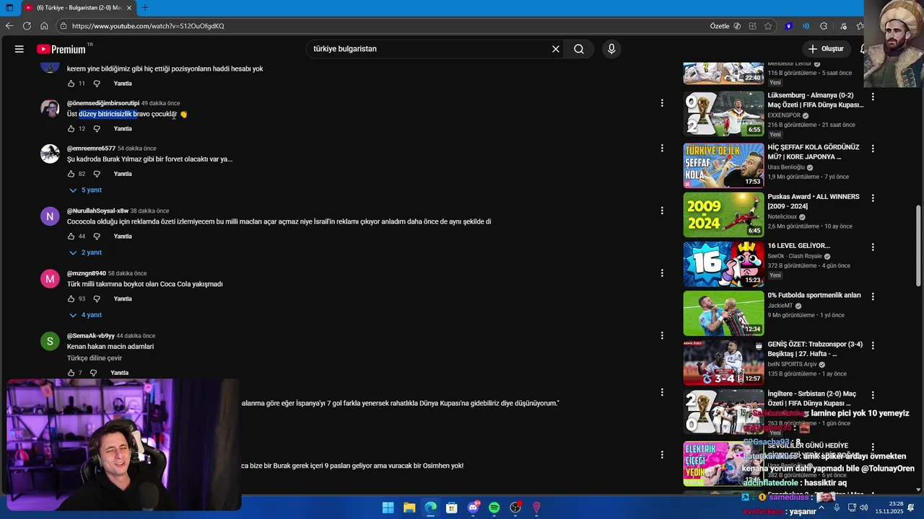Show hidden system tray icons chevron

pyautogui.click(x=821, y=507)
